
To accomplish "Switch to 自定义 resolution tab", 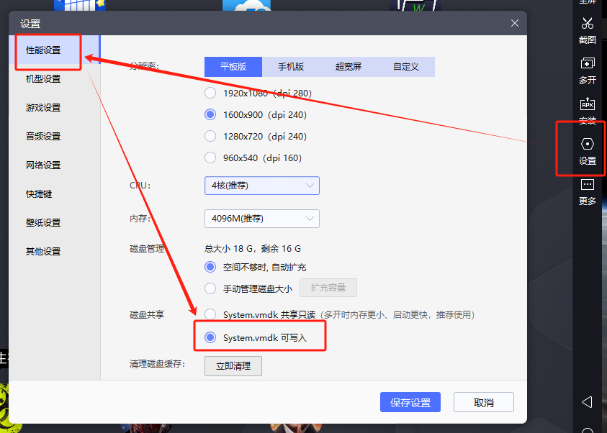I will [406, 66].
